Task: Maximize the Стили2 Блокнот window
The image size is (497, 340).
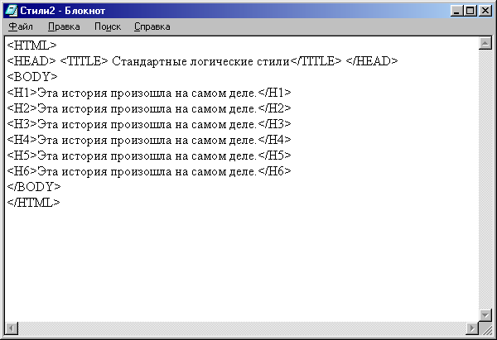Action: click(470, 11)
